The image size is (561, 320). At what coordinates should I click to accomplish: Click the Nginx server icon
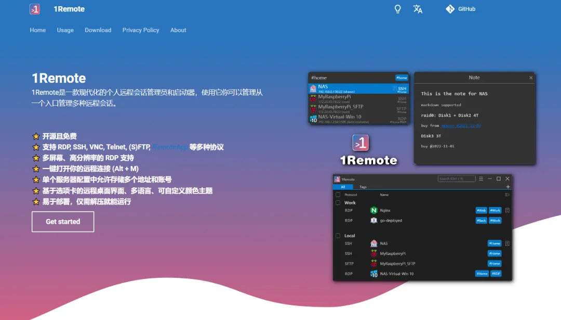(373, 211)
